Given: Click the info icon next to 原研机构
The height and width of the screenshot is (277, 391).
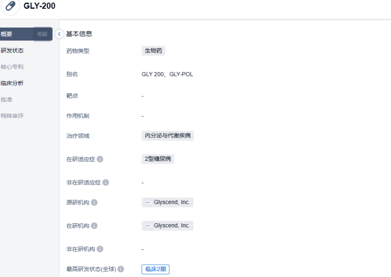Looking at the screenshot, I should point(95,203).
